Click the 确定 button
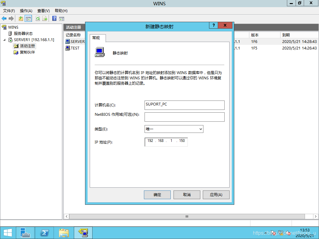319x239 pixels. point(157,195)
